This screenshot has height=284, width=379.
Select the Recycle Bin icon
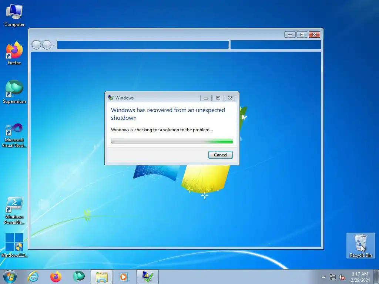point(360,246)
